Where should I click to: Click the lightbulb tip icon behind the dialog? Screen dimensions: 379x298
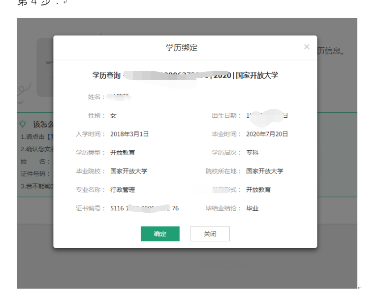23,124
